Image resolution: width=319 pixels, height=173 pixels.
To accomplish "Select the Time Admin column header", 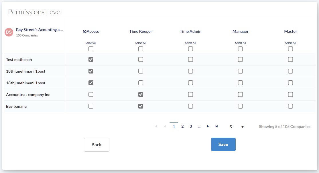I will pos(190,31).
